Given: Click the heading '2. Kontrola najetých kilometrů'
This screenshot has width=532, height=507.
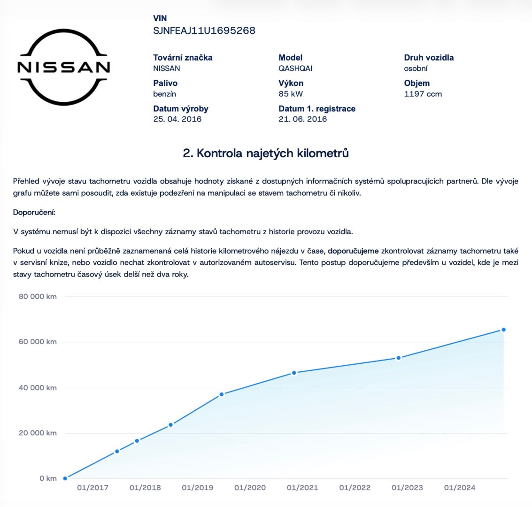Looking at the screenshot, I should [x=266, y=154].
